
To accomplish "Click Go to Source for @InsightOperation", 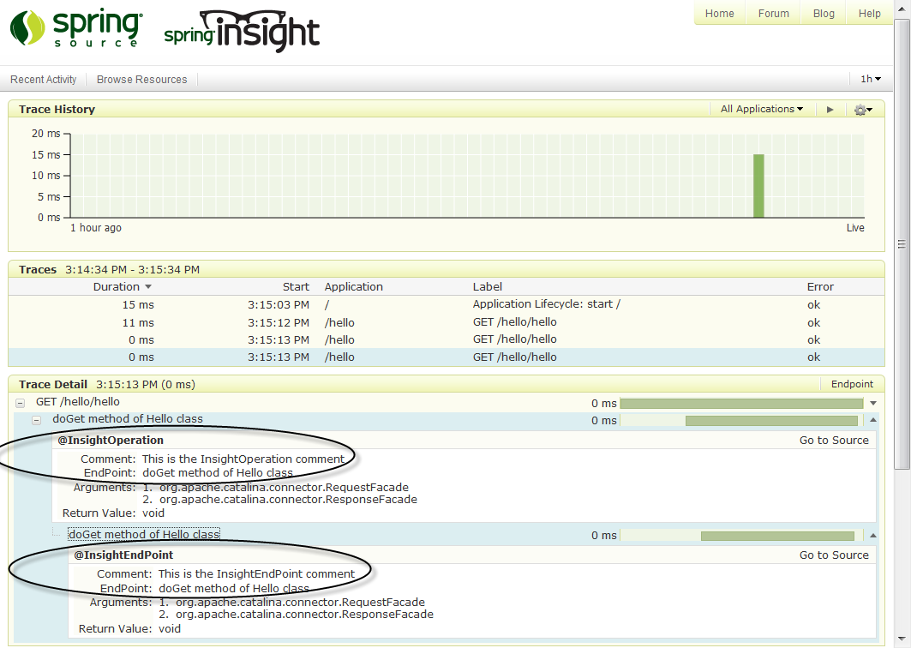I will pos(833,441).
